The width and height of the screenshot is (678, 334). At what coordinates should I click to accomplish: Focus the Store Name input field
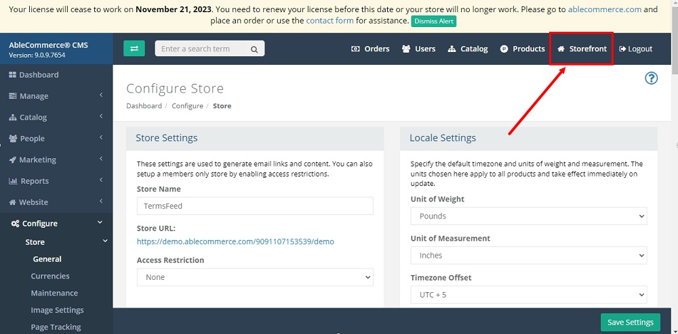(x=255, y=206)
